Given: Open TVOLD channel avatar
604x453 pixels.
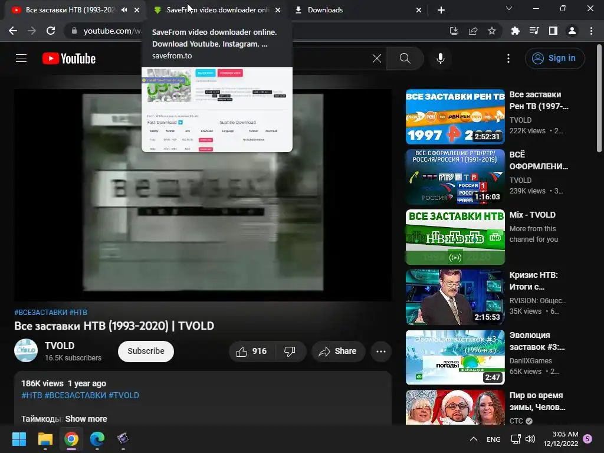Looking at the screenshot, I should click(26, 350).
